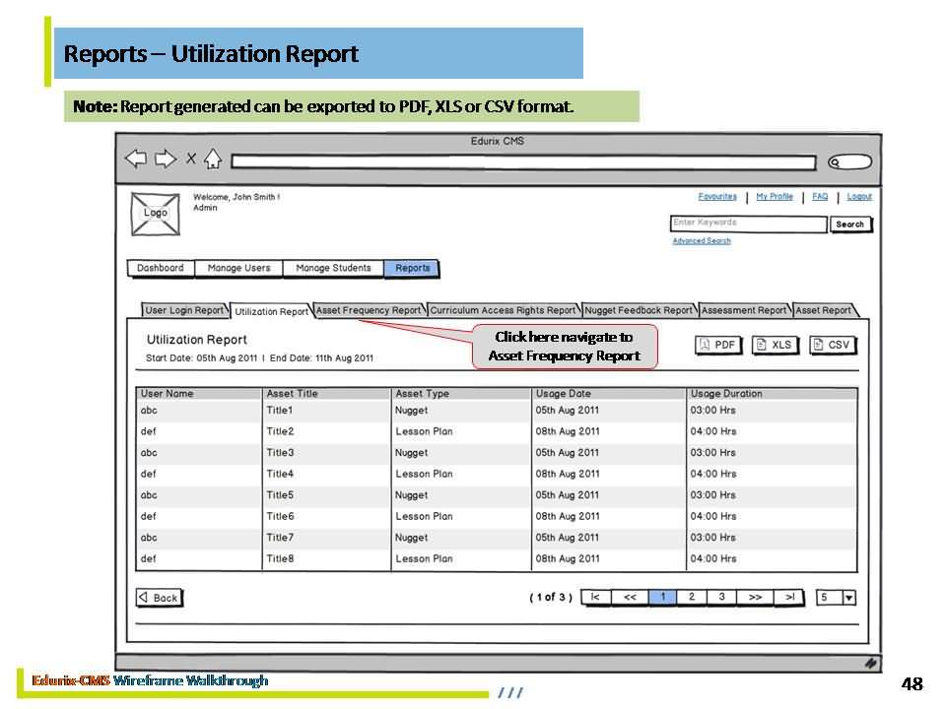This screenshot has width=946, height=709.
Task: Open the Nugget Feedback Report tab
Action: tap(640, 310)
